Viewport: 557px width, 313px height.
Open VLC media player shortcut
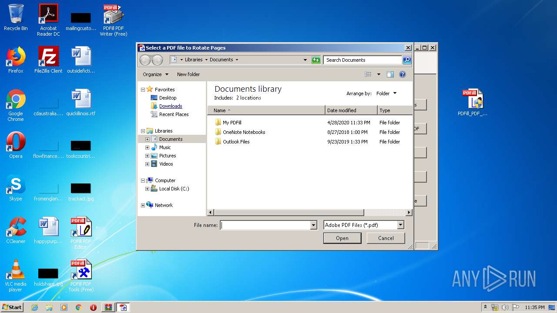pyautogui.click(x=16, y=276)
